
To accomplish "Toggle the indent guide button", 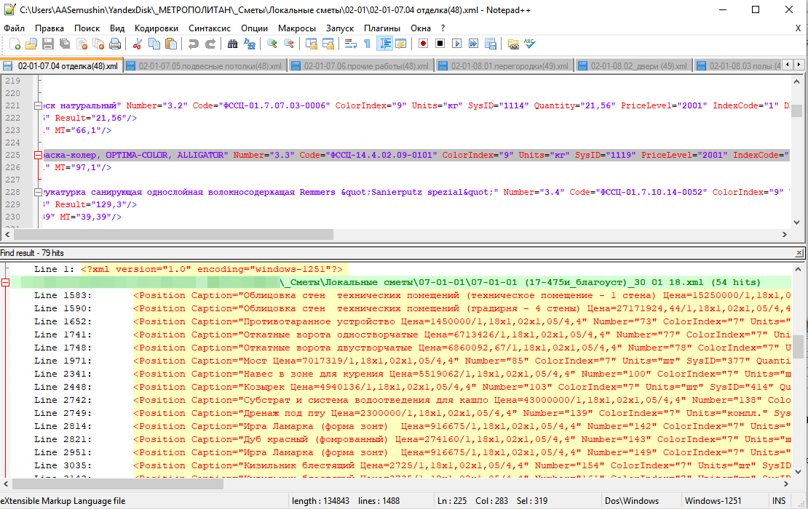I will pos(384,44).
